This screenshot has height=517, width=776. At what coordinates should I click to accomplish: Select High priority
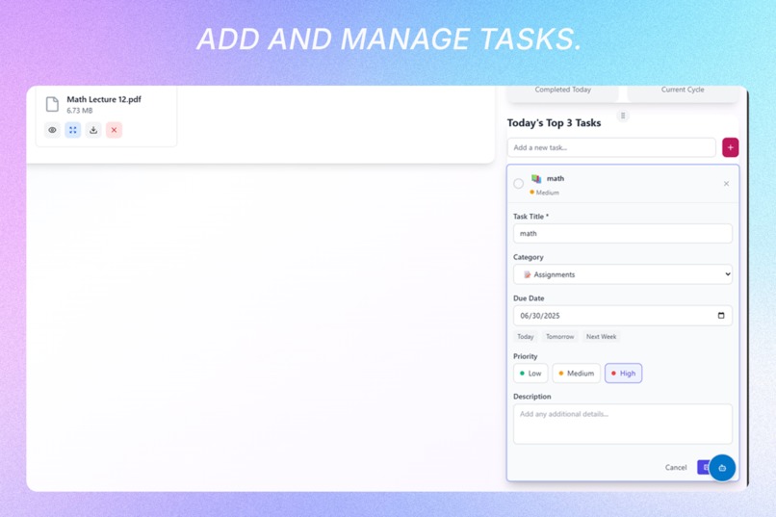pyautogui.click(x=623, y=374)
